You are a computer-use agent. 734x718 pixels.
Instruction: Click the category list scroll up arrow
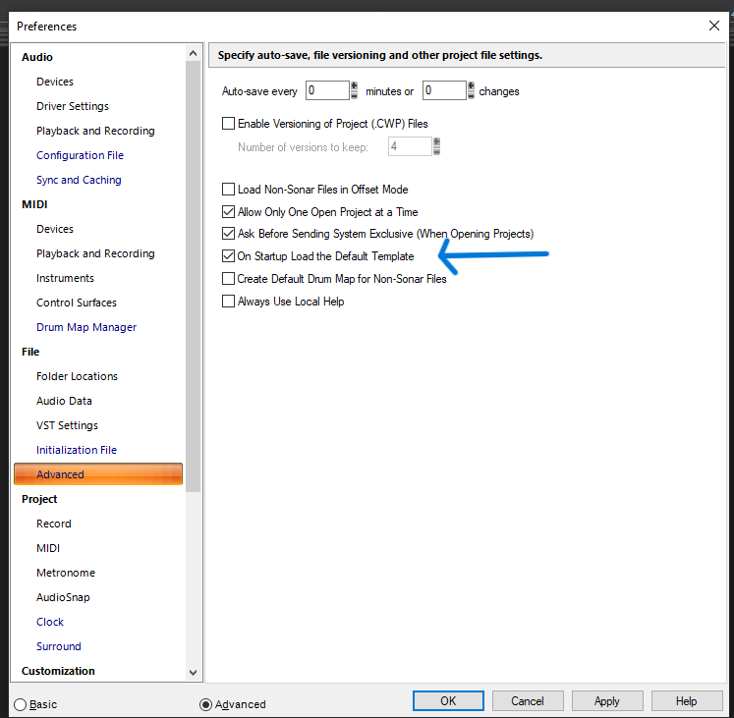[193, 53]
